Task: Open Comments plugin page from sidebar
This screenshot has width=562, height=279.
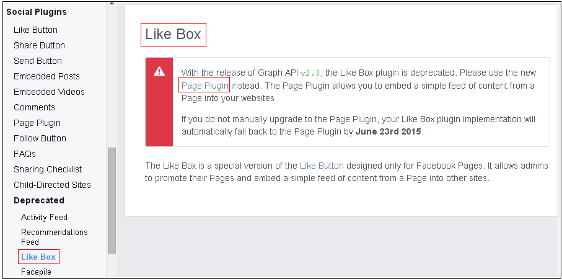Action: (35, 107)
